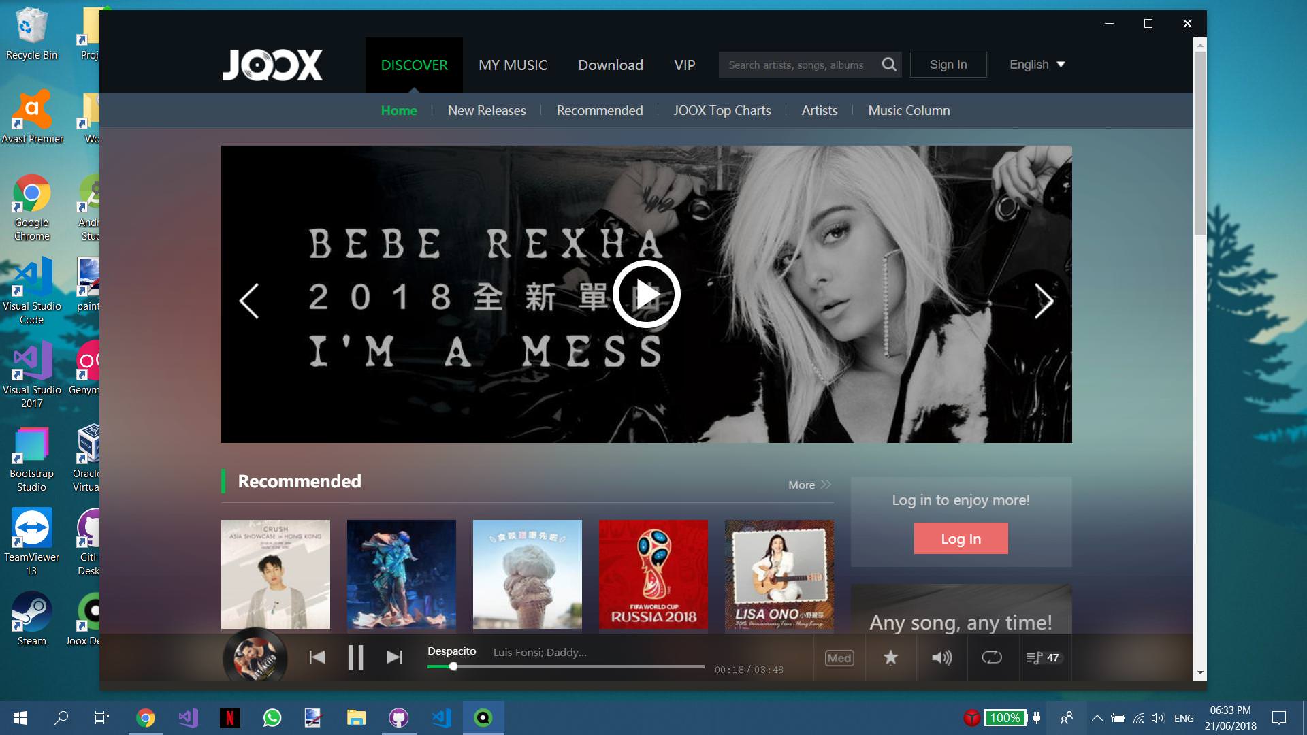Click the Sign In button
Image resolution: width=1307 pixels, height=735 pixels.
click(x=948, y=65)
